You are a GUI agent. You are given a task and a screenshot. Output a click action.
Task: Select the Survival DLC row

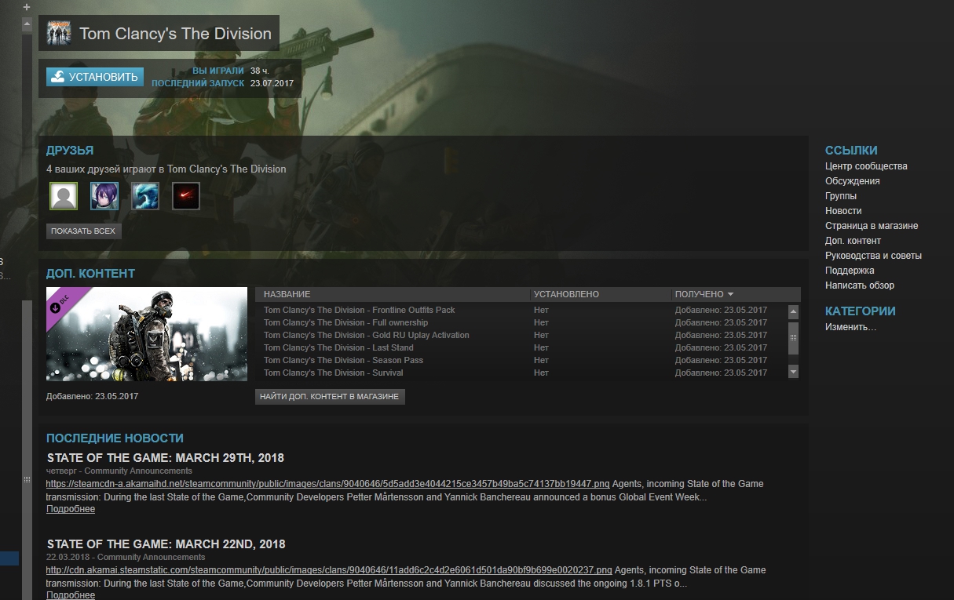[521, 373]
